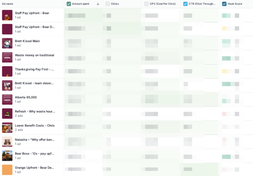Click the Waste money on traditional thumbnail

[7, 57]
